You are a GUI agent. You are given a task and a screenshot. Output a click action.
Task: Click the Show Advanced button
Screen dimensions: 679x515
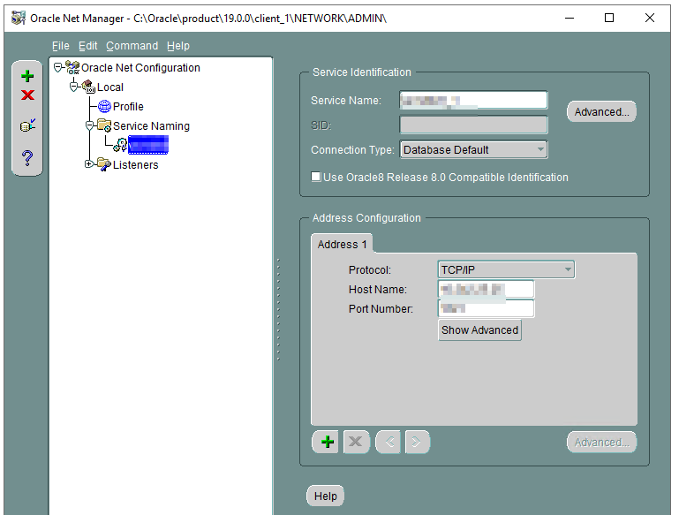tap(479, 330)
